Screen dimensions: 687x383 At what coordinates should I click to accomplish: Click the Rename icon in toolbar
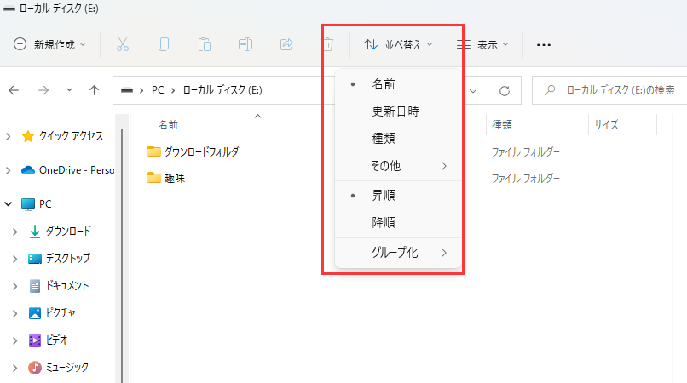(x=245, y=44)
